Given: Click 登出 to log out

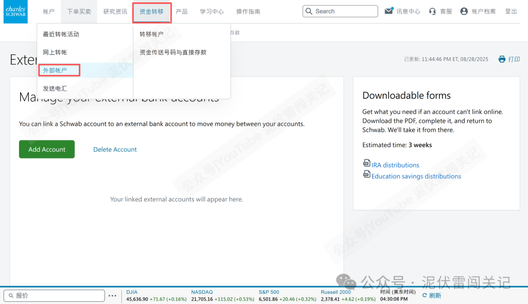Looking at the screenshot, I should (x=511, y=11).
